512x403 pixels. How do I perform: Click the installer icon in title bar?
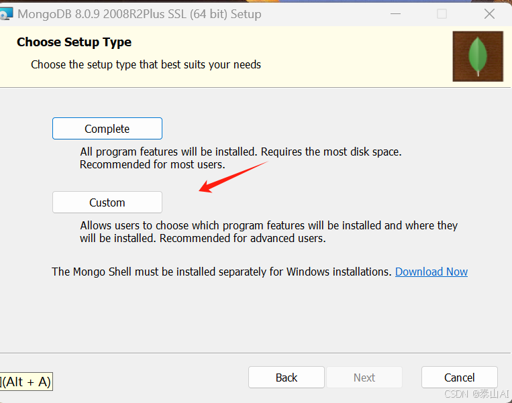click(x=6, y=14)
